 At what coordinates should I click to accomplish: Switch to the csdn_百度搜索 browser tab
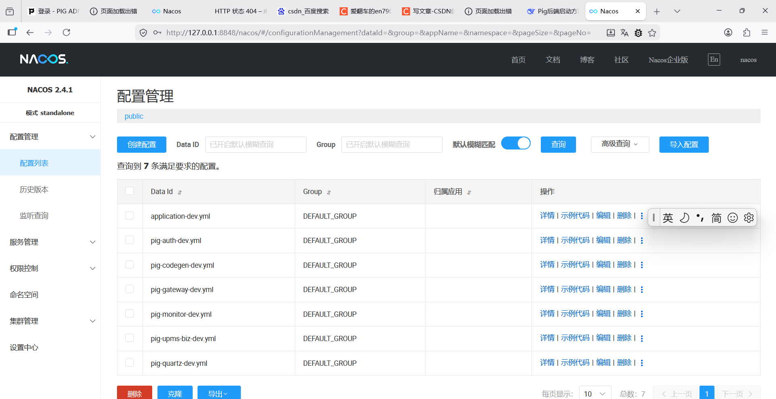click(303, 11)
